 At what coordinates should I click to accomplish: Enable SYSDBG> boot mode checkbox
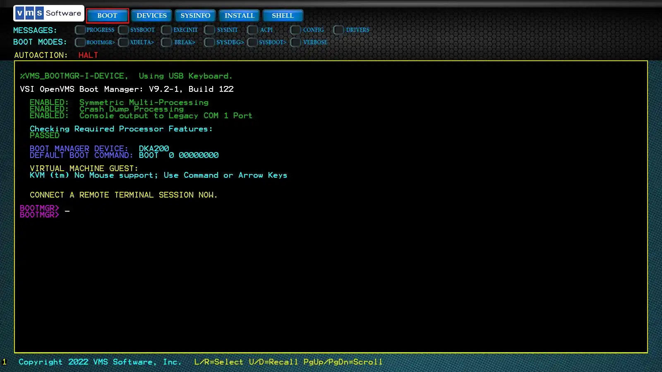click(209, 42)
